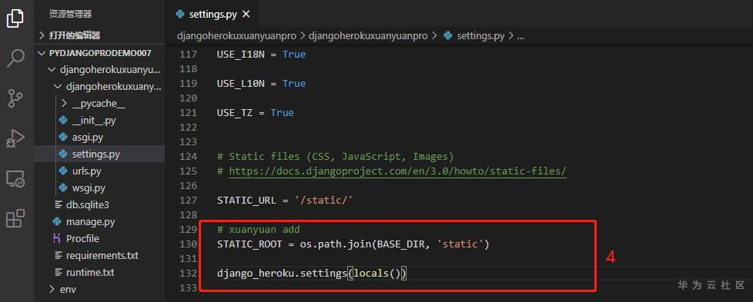Screen dimensions: 753x302
Task: Click line number 130 in the gutter
Action: pos(188,244)
